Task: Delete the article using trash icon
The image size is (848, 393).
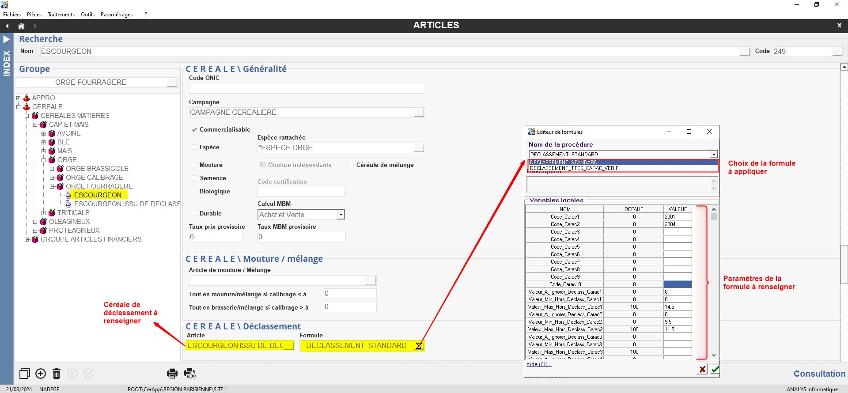Action: pos(57,374)
